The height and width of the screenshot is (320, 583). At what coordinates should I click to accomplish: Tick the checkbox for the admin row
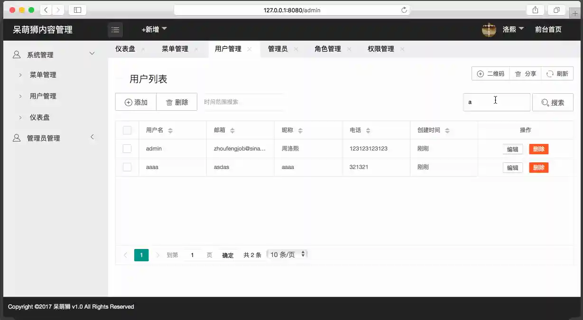[x=127, y=149]
